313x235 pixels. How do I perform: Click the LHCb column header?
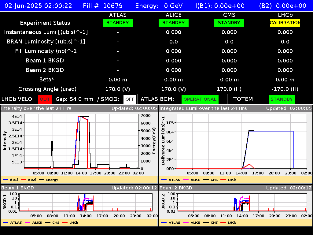[285, 15]
